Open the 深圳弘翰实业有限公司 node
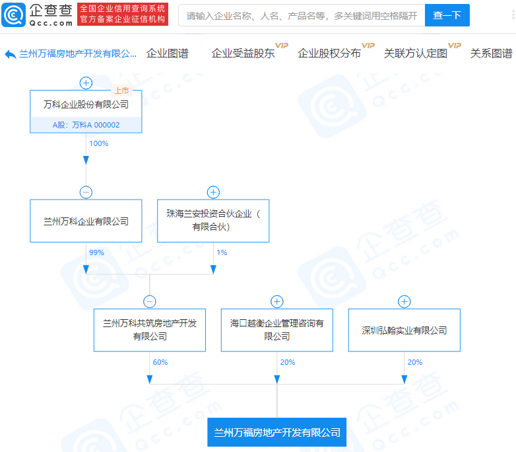 (404, 330)
